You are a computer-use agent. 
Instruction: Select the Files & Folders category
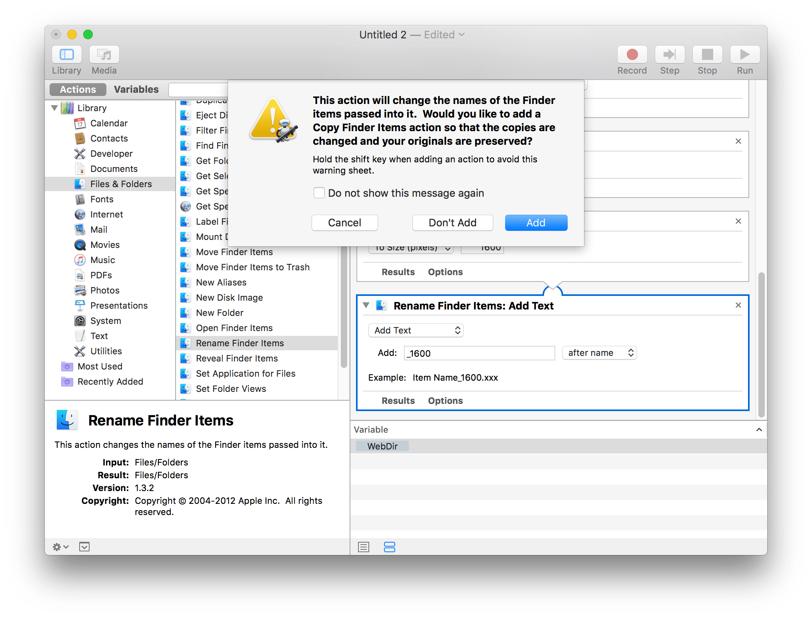click(121, 184)
